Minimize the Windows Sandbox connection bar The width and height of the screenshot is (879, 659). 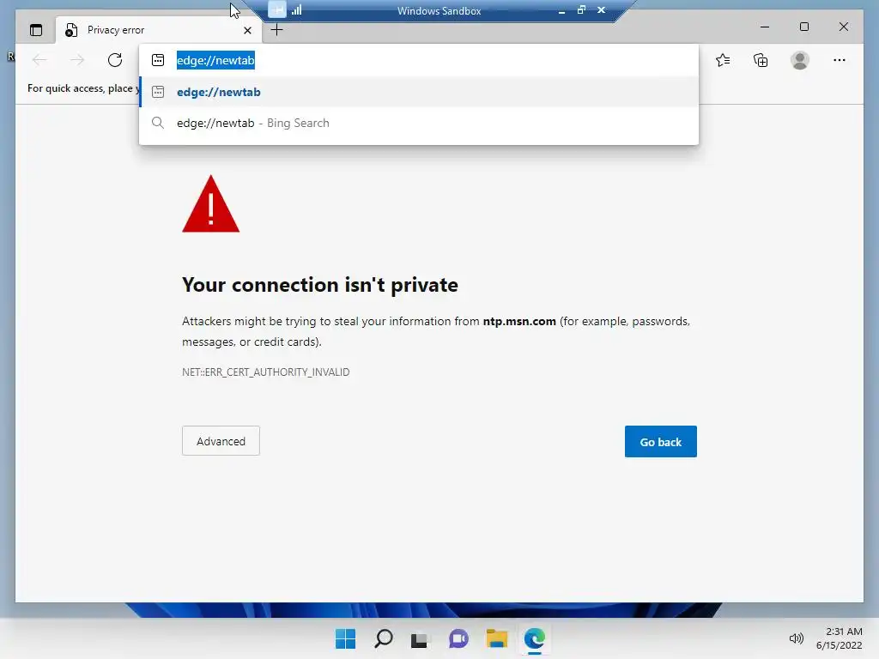(x=561, y=10)
